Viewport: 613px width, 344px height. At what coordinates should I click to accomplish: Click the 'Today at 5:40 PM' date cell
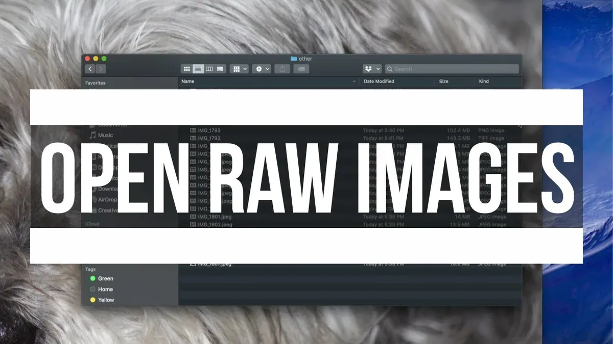[383, 130]
